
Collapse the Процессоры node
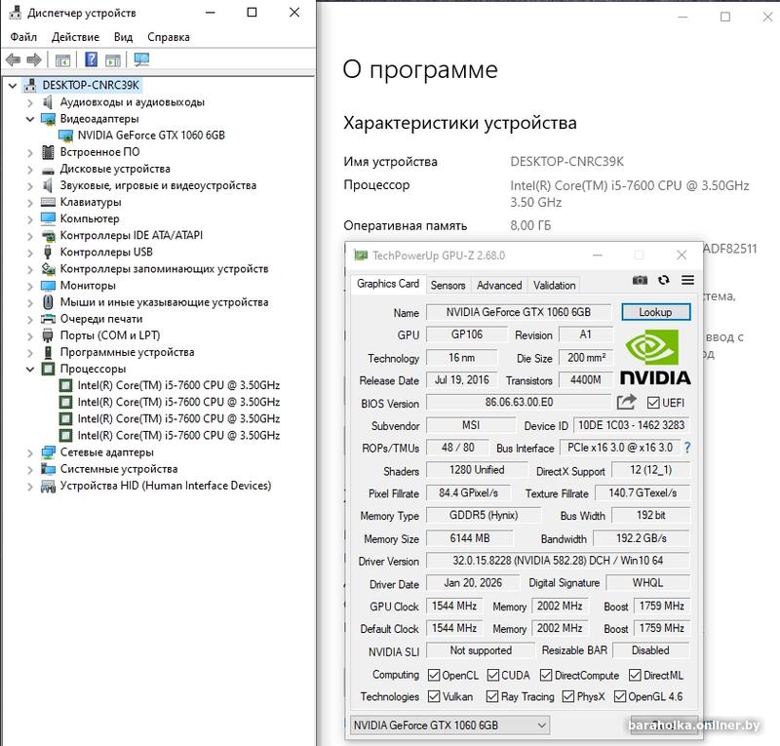[30, 370]
